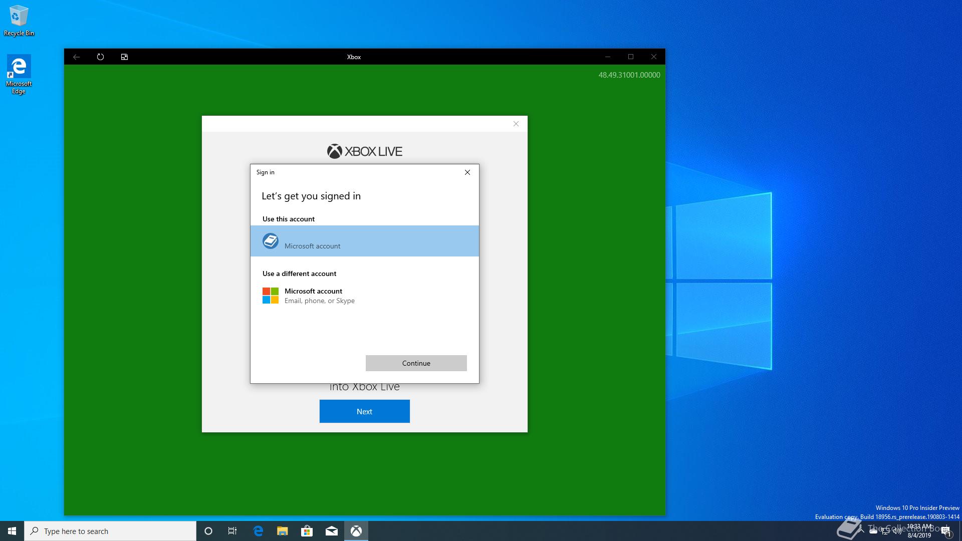The width and height of the screenshot is (962, 541).
Task: Click the taskbar search box
Action: tap(110, 531)
